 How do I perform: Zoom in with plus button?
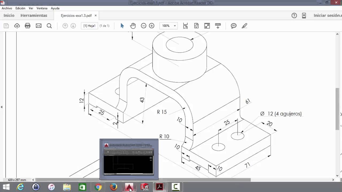152,26
